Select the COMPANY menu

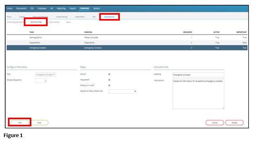coord(85,8)
